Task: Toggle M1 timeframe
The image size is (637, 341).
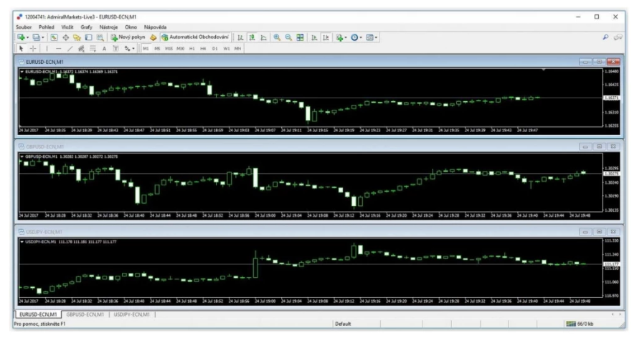Action: click(146, 48)
